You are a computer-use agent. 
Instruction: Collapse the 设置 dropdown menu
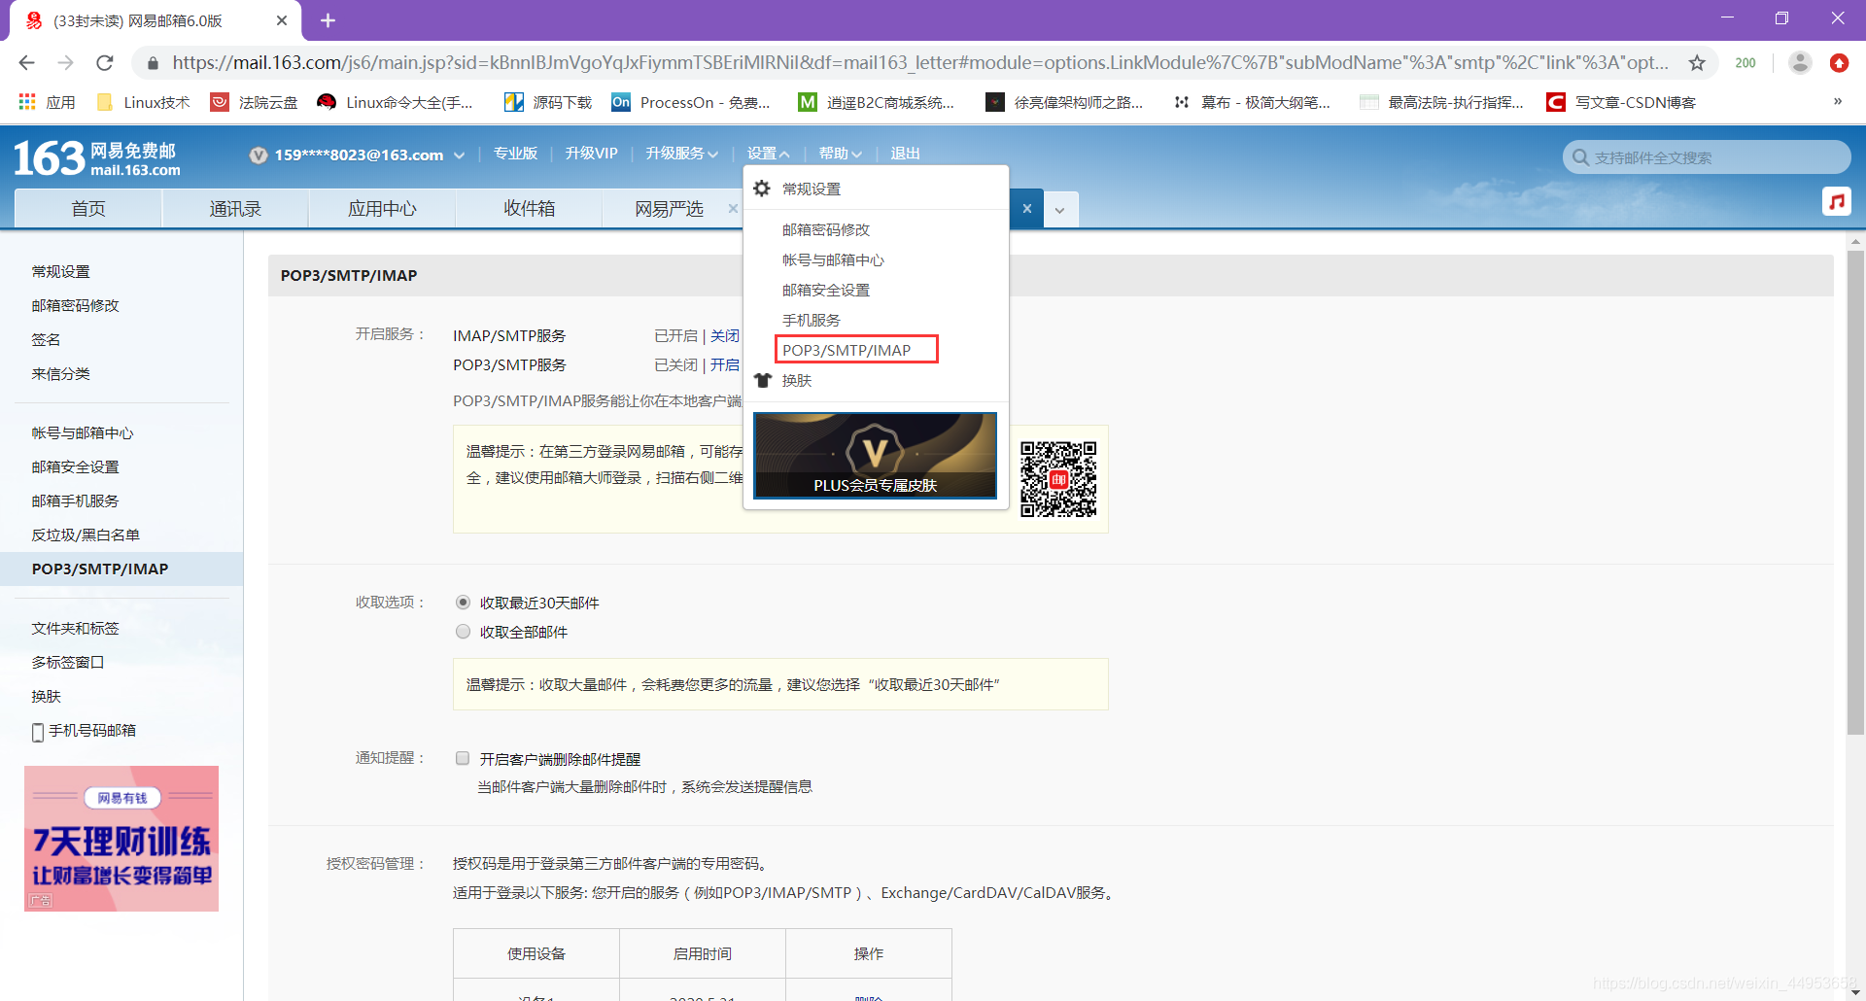click(x=768, y=153)
